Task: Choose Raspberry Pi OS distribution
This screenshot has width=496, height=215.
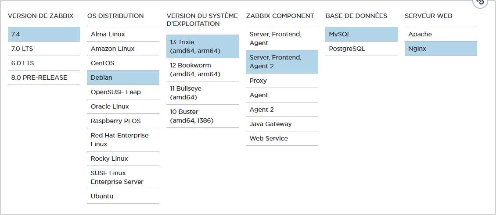Action: 123,121
